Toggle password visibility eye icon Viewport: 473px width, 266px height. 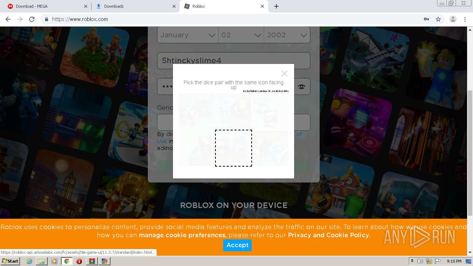click(x=302, y=86)
